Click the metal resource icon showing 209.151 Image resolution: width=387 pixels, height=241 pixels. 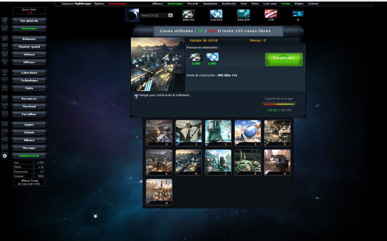(188, 13)
